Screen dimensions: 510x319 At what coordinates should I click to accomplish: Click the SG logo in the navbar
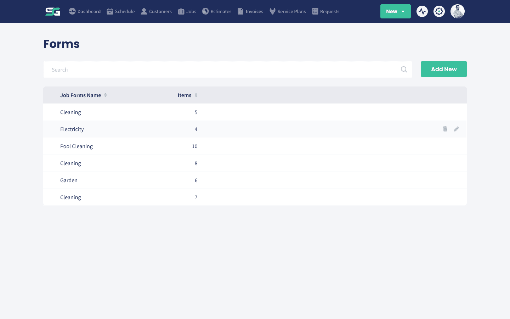[53, 11]
